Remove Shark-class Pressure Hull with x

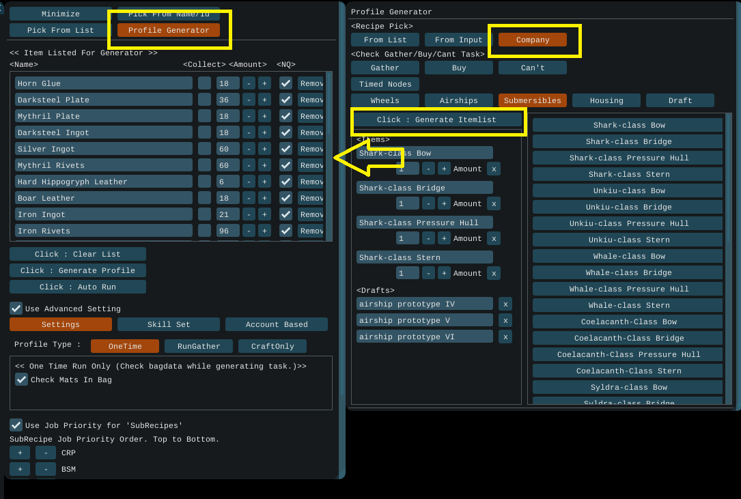point(494,238)
